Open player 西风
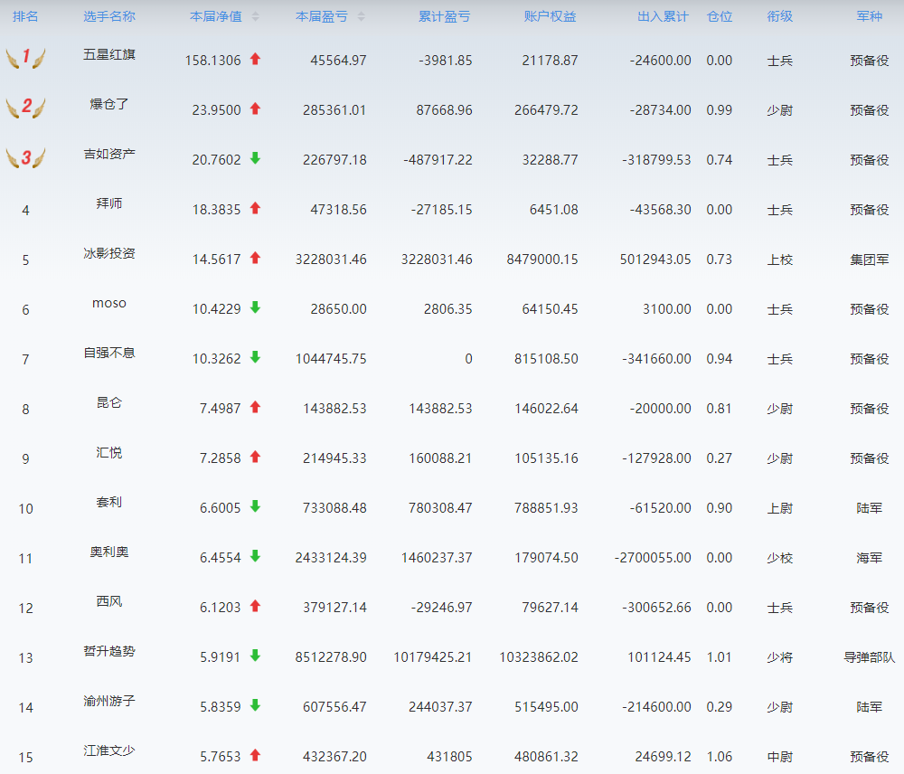904x774 pixels. pyautogui.click(x=109, y=601)
